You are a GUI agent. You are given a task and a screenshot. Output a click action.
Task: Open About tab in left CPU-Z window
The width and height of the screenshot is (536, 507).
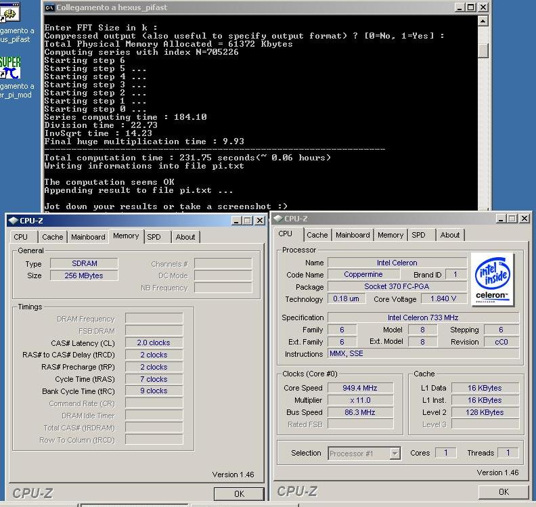(x=185, y=237)
